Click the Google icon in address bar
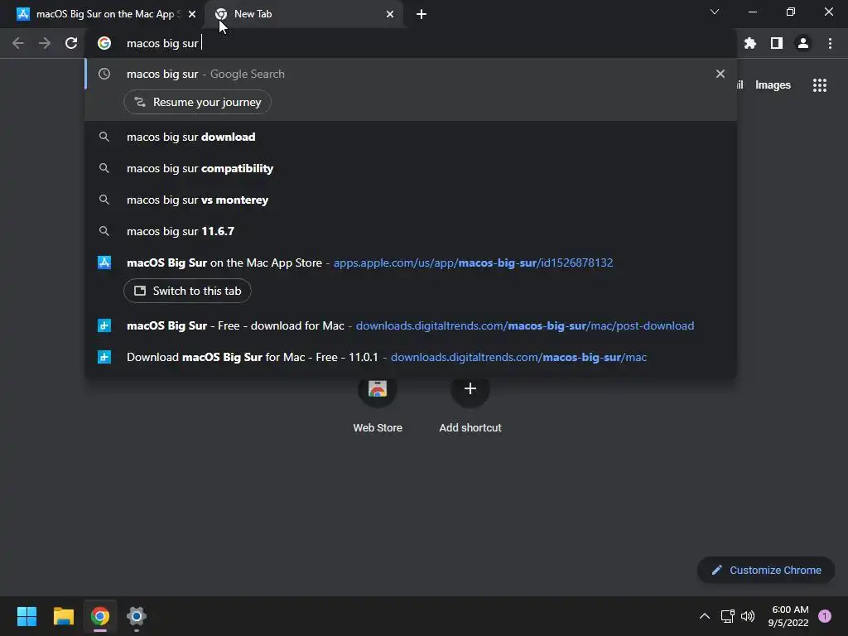The width and height of the screenshot is (848, 636). [104, 43]
